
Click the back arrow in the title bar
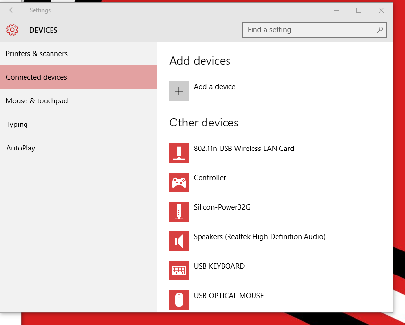[x=12, y=10]
